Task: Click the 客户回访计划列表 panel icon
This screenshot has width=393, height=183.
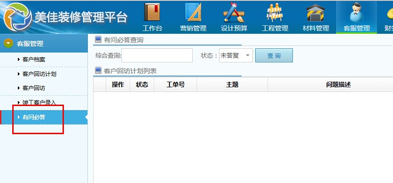Action: tap(98, 70)
